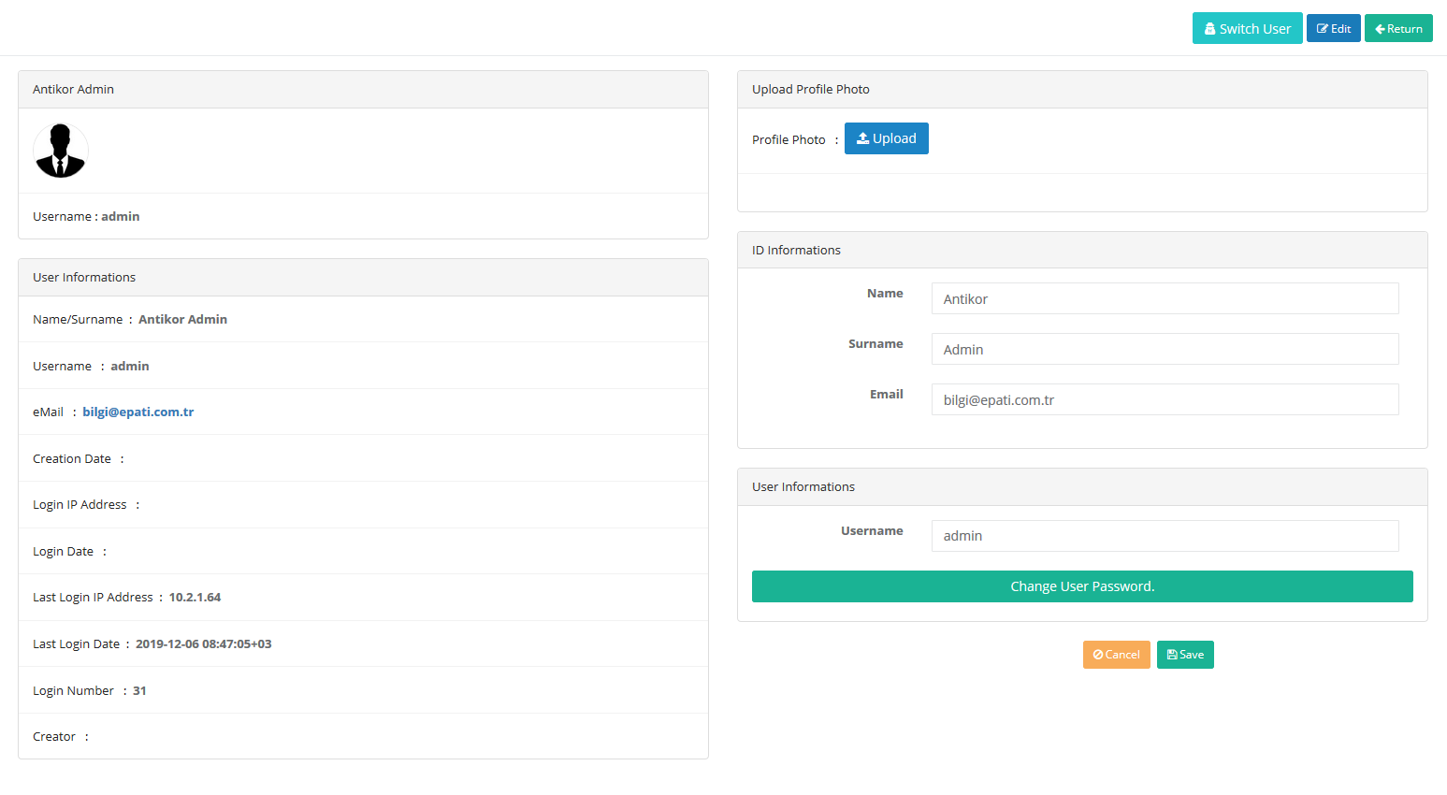Click the Creation Date label
1447x795 pixels.
[x=72, y=459]
